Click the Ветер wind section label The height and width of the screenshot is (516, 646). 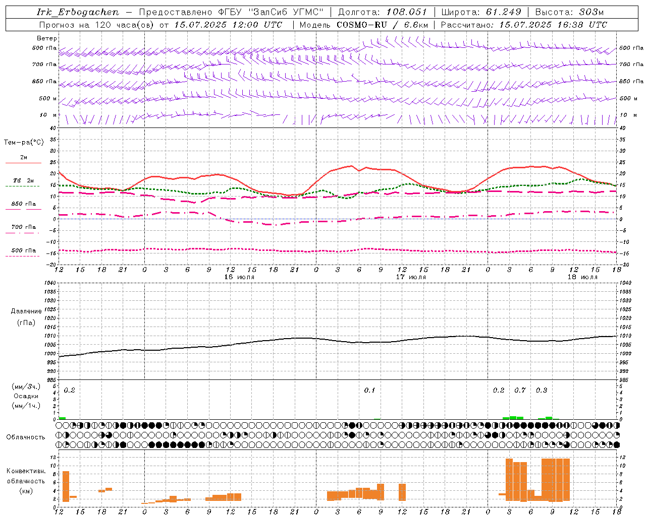47,38
